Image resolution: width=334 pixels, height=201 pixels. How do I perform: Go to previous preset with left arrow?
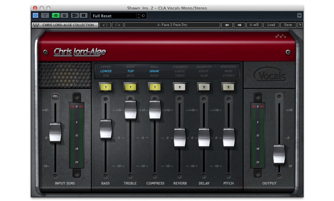(227, 25)
